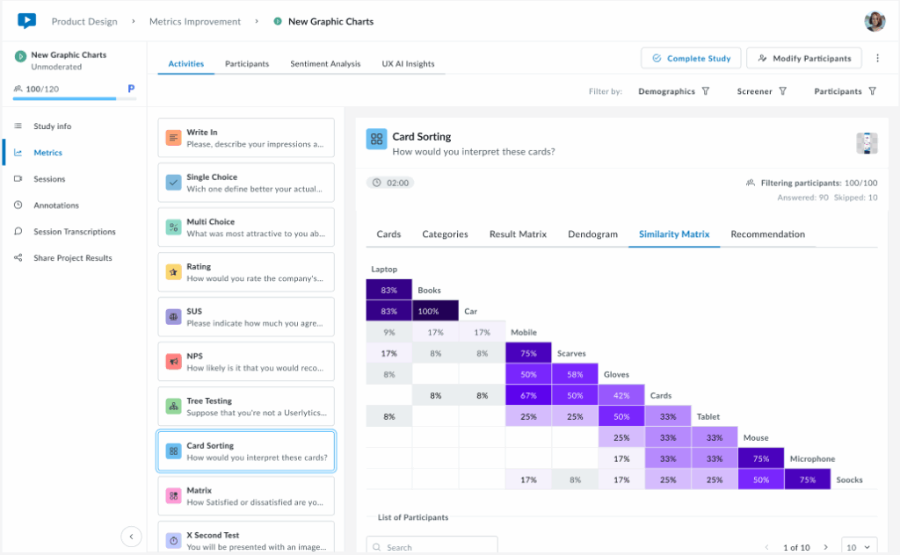Click the Complete Study button
The image size is (900, 555).
(691, 57)
